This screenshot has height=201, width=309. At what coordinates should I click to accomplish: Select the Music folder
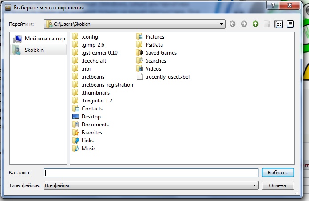[x=88, y=149]
